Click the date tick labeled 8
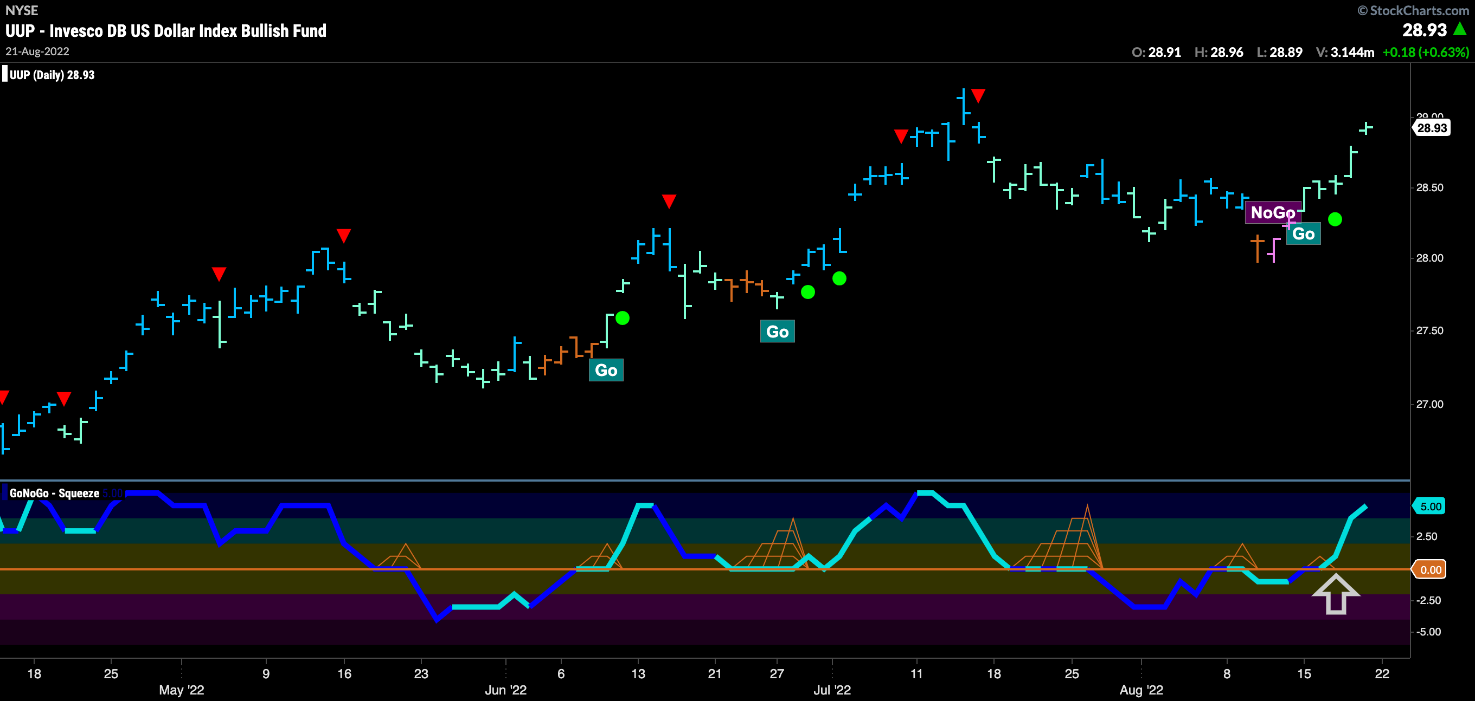Screen dimensions: 1475x701 tap(1227, 673)
